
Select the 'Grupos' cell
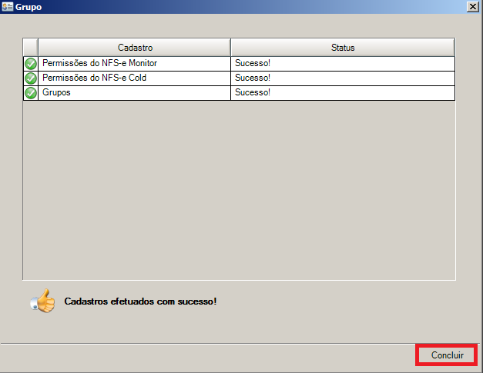pos(135,93)
